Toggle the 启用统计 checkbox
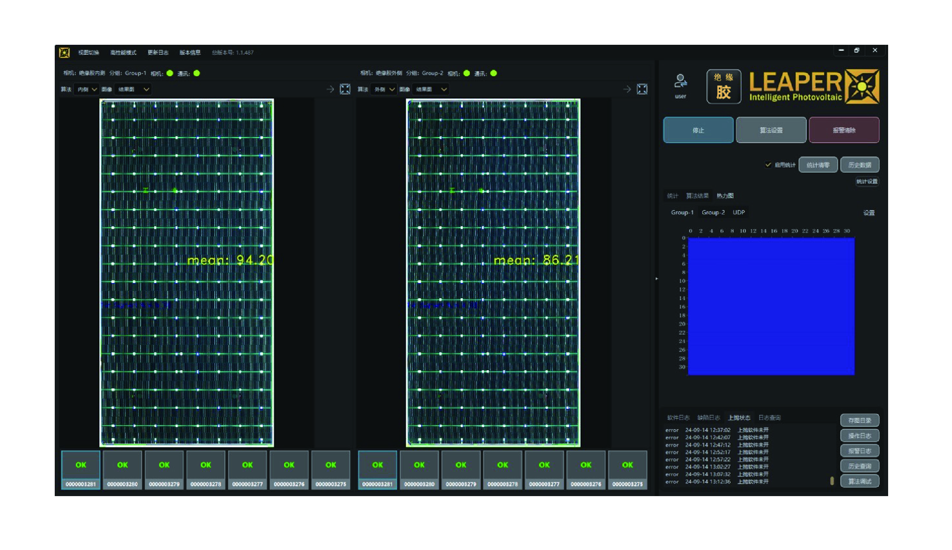 click(768, 164)
